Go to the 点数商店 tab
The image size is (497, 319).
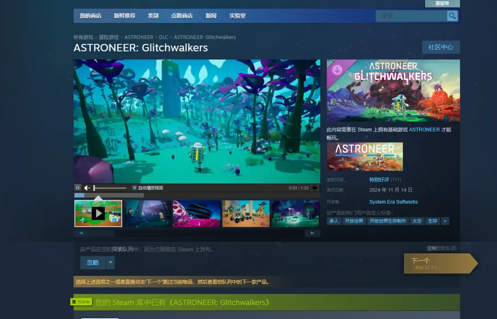click(182, 16)
